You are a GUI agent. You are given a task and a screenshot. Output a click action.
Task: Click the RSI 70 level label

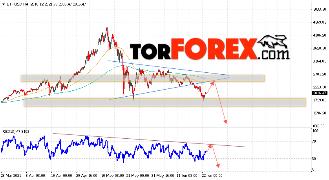point(314,141)
